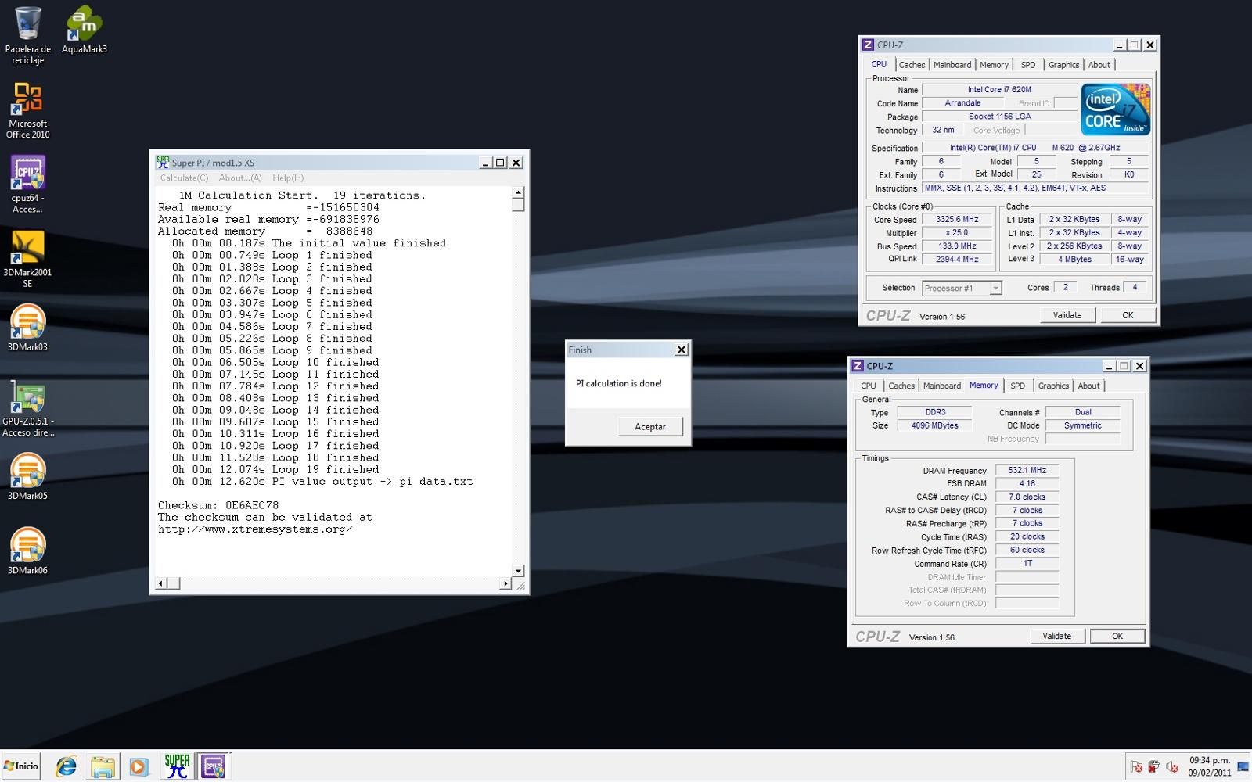This screenshot has width=1252, height=782.
Task: Click the DDR3 memory type field
Action: [x=935, y=412]
